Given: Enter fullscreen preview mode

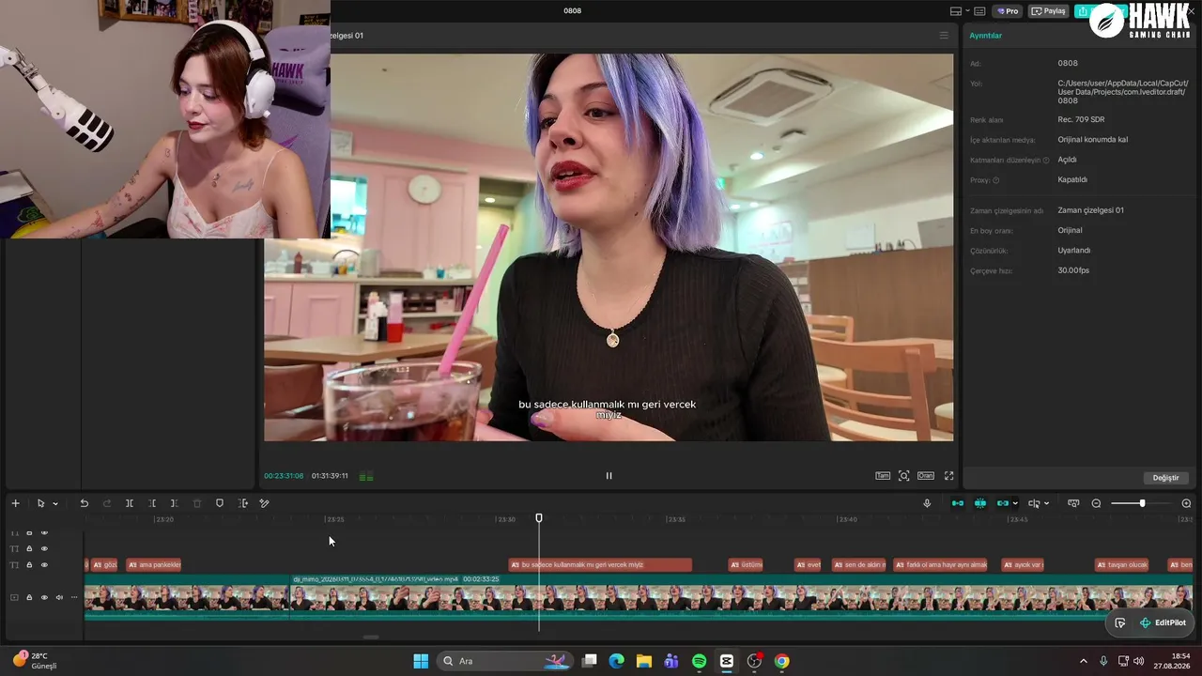Looking at the screenshot, I should tap(948, 476).
